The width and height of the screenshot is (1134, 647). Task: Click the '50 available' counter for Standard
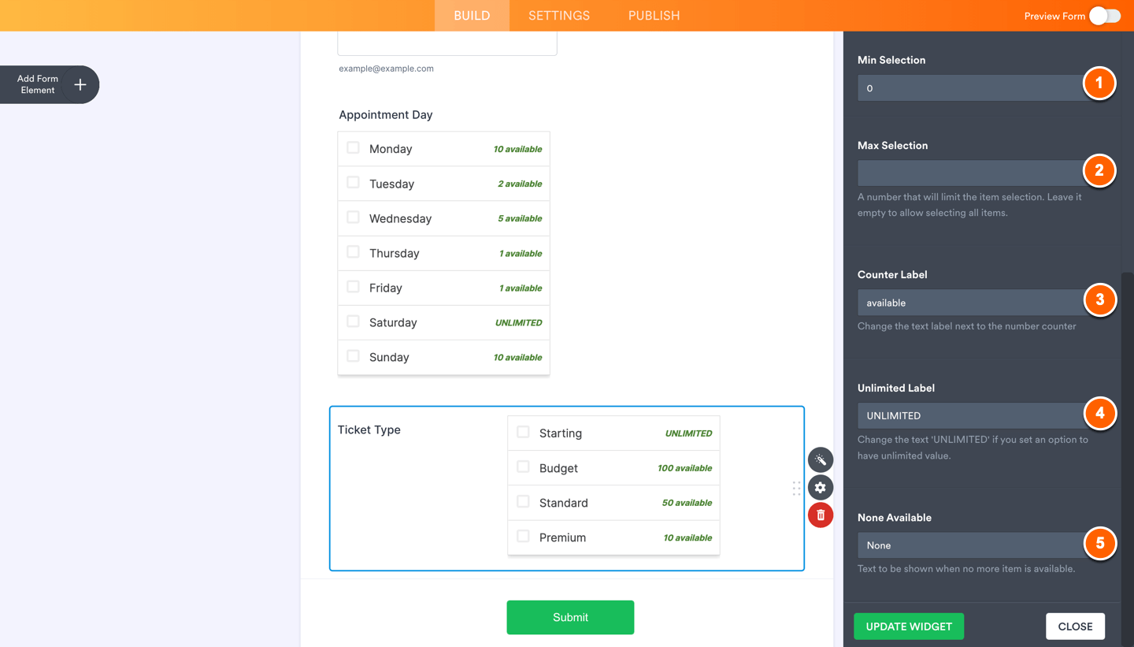(687, 503)
